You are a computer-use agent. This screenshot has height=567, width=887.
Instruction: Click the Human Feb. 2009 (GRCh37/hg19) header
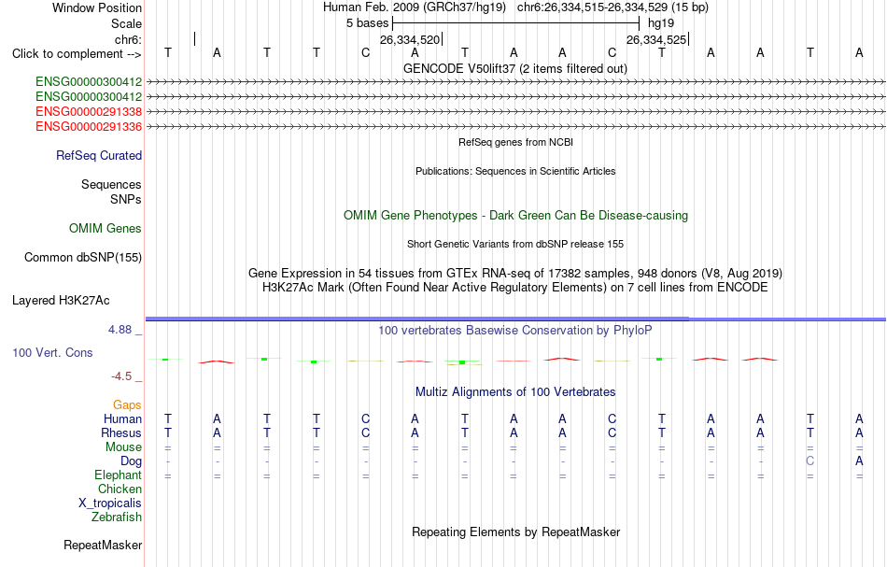414,7
